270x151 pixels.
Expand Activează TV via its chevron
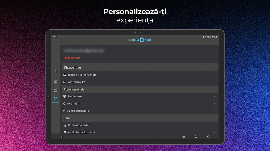pyautogui.click(x=214, y=82)
